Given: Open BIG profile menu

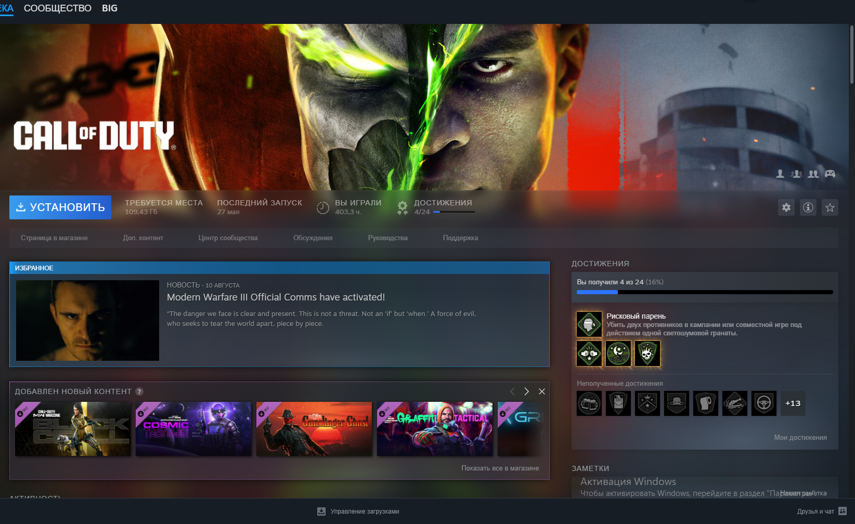Looking at the screenshot, I should pos(110,8).
